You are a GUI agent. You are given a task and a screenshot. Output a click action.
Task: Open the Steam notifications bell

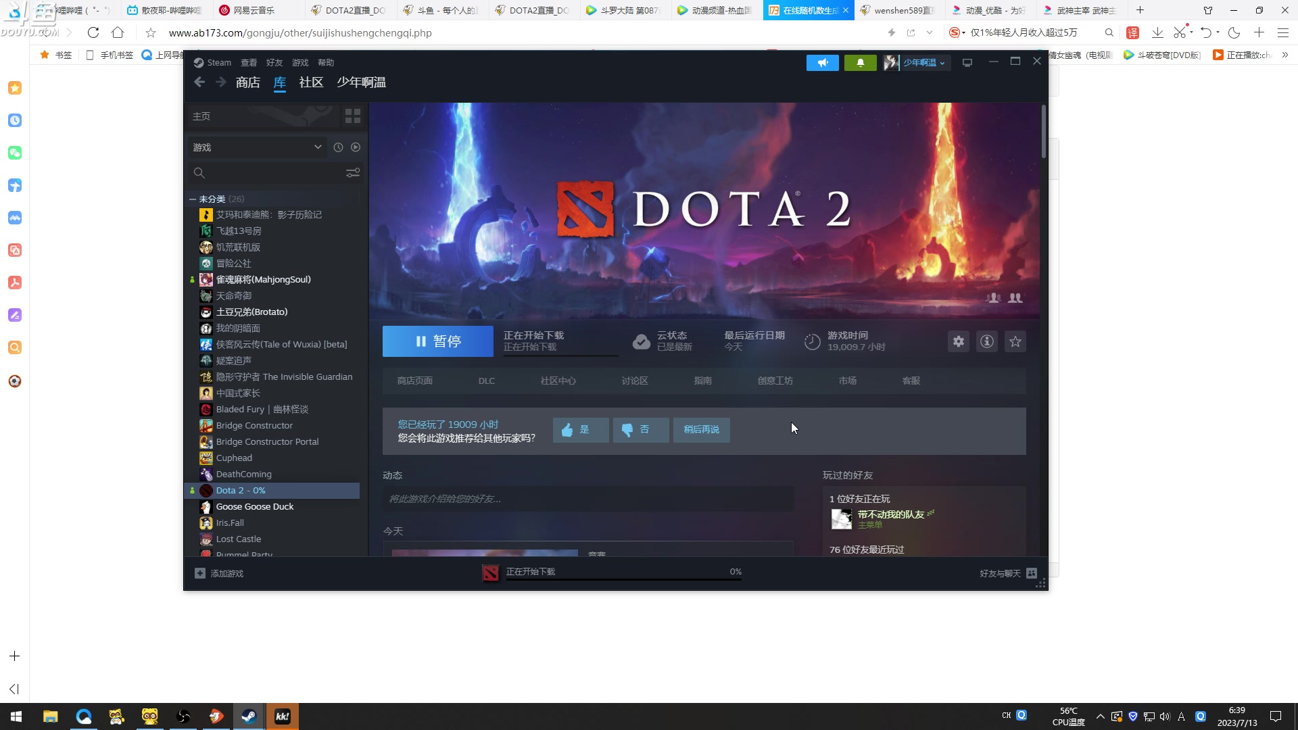(860, 63)
